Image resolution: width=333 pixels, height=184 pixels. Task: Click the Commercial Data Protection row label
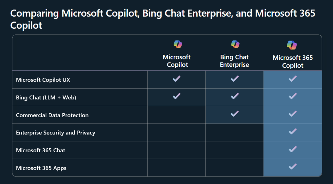pos(52,115)
